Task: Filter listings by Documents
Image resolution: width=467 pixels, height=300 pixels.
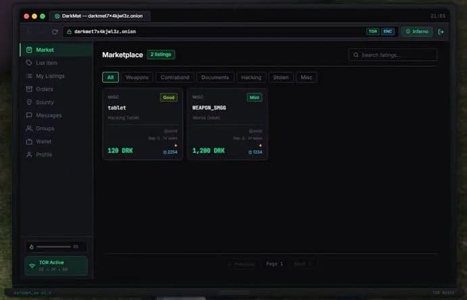Action: (x=215, y=77)
